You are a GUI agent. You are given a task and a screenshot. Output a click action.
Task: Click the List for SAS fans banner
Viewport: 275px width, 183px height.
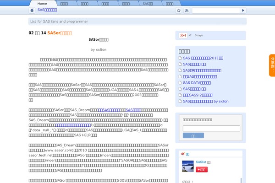coord(137,22)
